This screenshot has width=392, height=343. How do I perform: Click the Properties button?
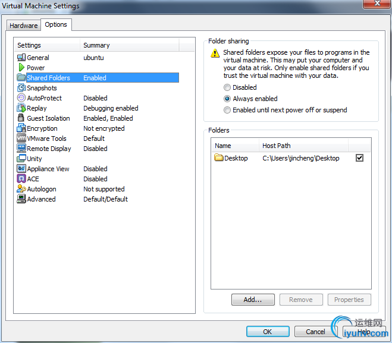[349, 300]
